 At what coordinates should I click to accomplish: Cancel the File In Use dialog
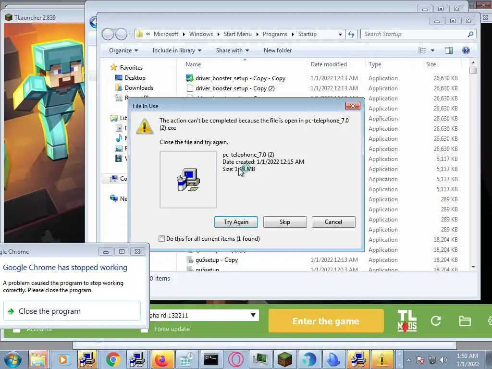333,222
